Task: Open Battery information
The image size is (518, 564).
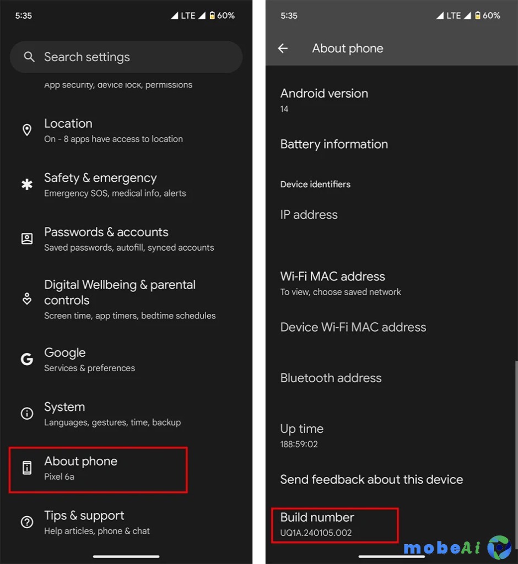Action: 334,144
